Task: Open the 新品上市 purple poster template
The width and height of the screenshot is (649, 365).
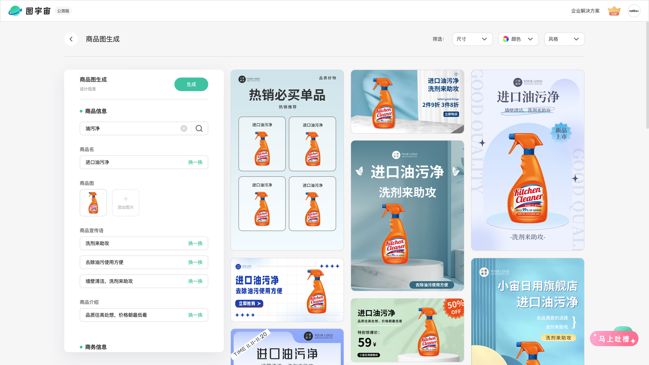Action: pos(527,160)
